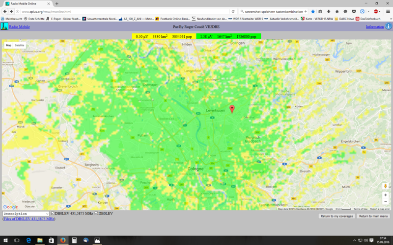
Task: Reload the page with the refresh icon
Action: [233, 11]
